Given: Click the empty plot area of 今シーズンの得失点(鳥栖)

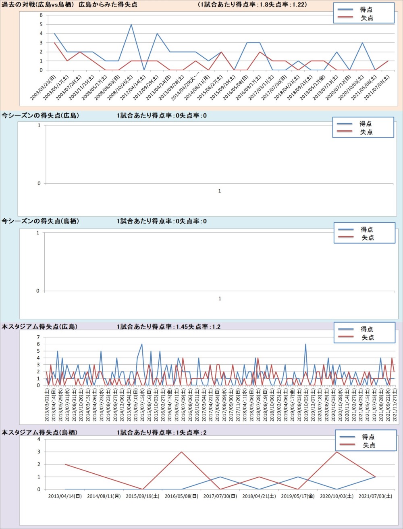Looking at the screenshot, I should (220, 262).
